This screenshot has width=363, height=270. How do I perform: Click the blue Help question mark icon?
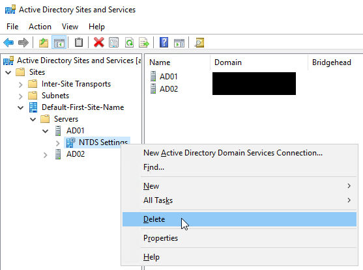pyautogui.click(x=164, y=42)
